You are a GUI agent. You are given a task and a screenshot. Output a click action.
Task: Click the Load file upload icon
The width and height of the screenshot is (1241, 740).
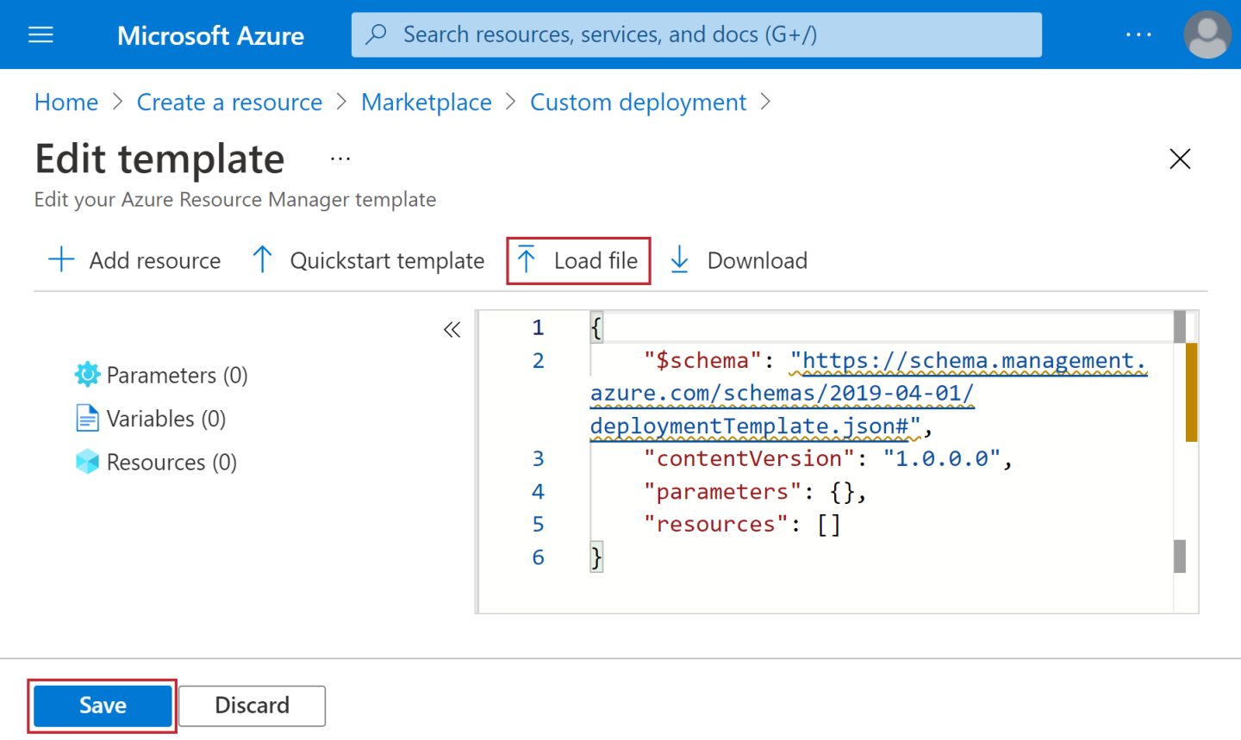527,260
